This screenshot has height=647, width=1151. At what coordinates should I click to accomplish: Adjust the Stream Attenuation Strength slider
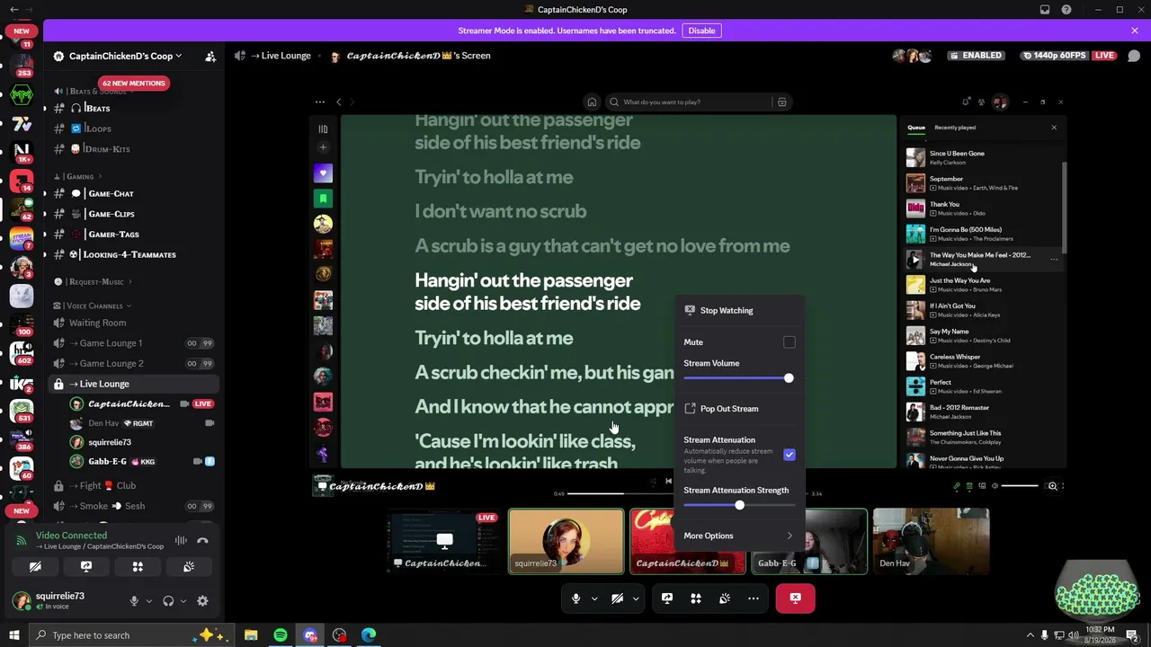[737, 505]
